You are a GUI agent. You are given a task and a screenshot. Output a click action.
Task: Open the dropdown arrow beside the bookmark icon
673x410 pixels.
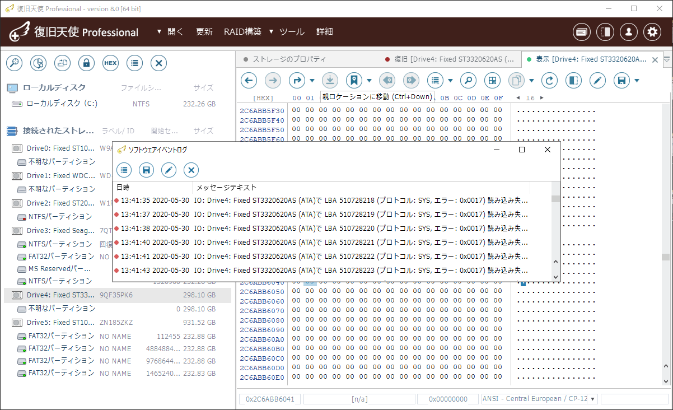tap(370, 81)
